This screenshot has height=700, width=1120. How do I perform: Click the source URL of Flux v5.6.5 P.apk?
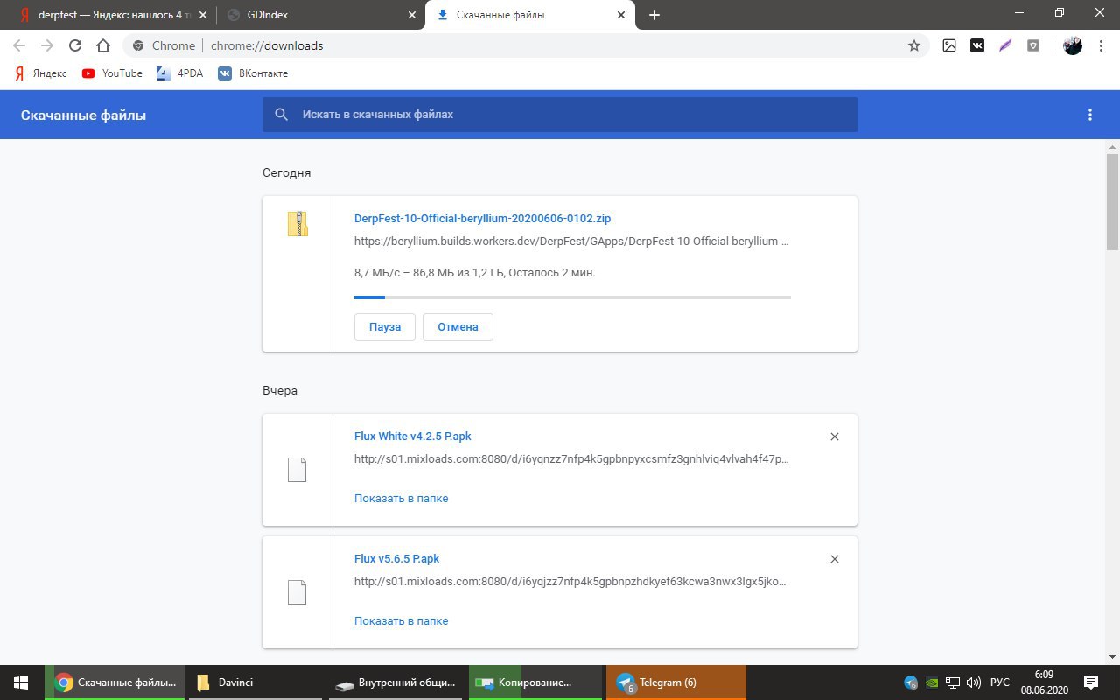click(x=572, y=582)
